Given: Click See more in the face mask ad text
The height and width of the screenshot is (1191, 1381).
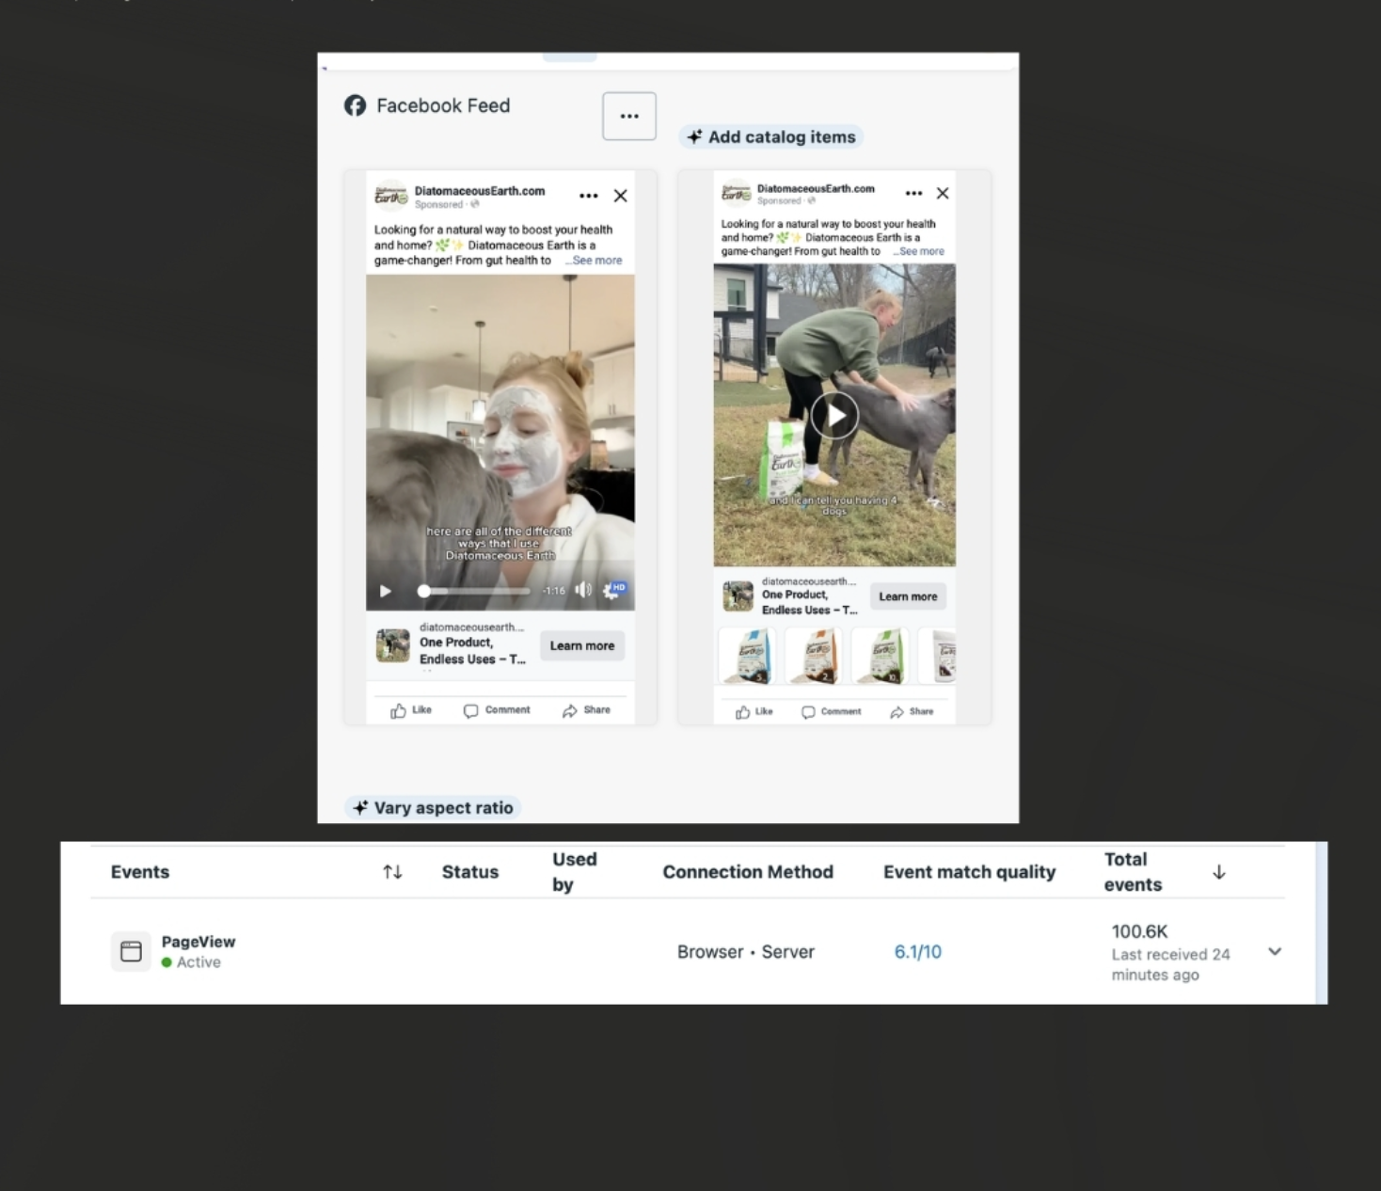Looking at the screenshot, I should pos(596,261).
